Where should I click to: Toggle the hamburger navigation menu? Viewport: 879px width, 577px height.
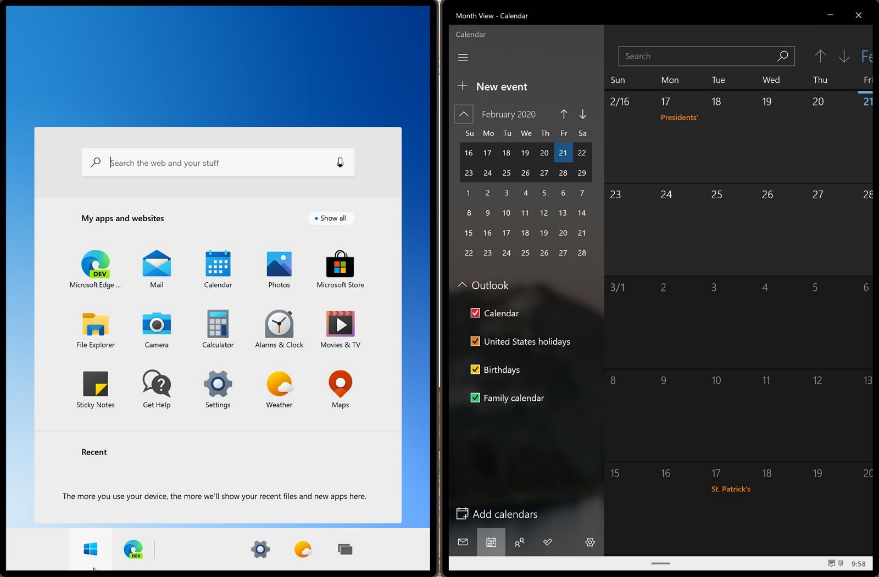[x=463, y=57]
